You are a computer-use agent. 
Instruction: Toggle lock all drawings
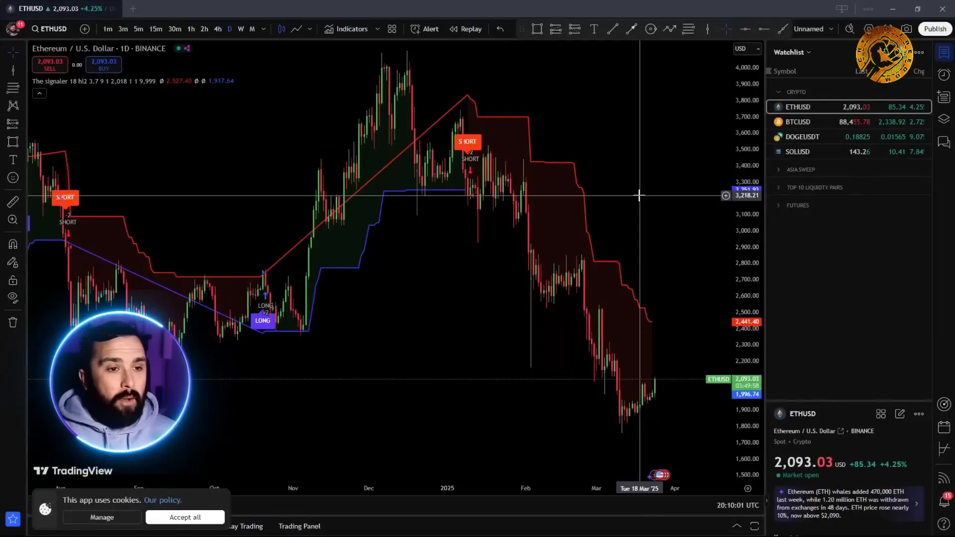pyautogui.click(x=13, y=280)
